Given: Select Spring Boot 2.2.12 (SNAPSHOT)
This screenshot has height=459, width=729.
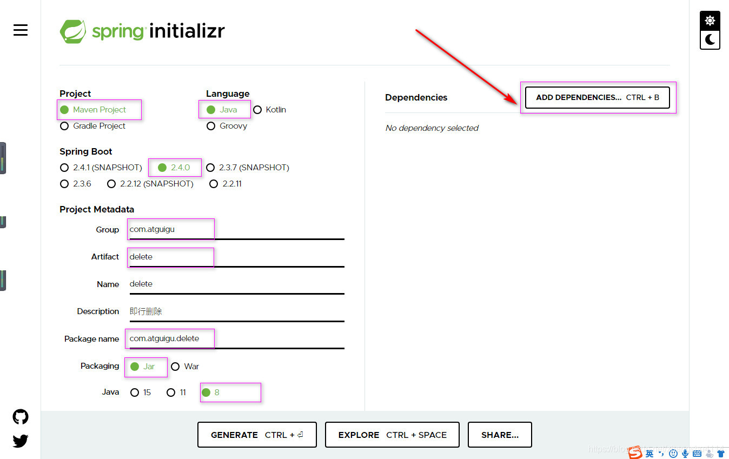Looking at the screenshot, I should click(150, 184).
